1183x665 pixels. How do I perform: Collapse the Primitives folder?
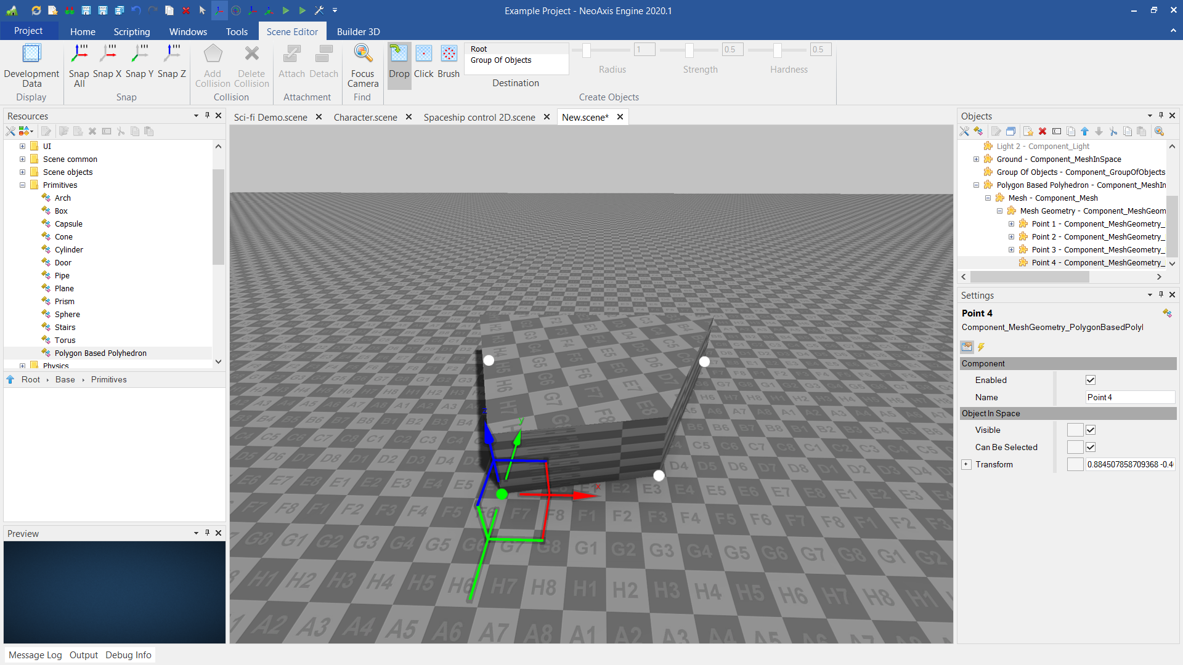pos(23,185)
